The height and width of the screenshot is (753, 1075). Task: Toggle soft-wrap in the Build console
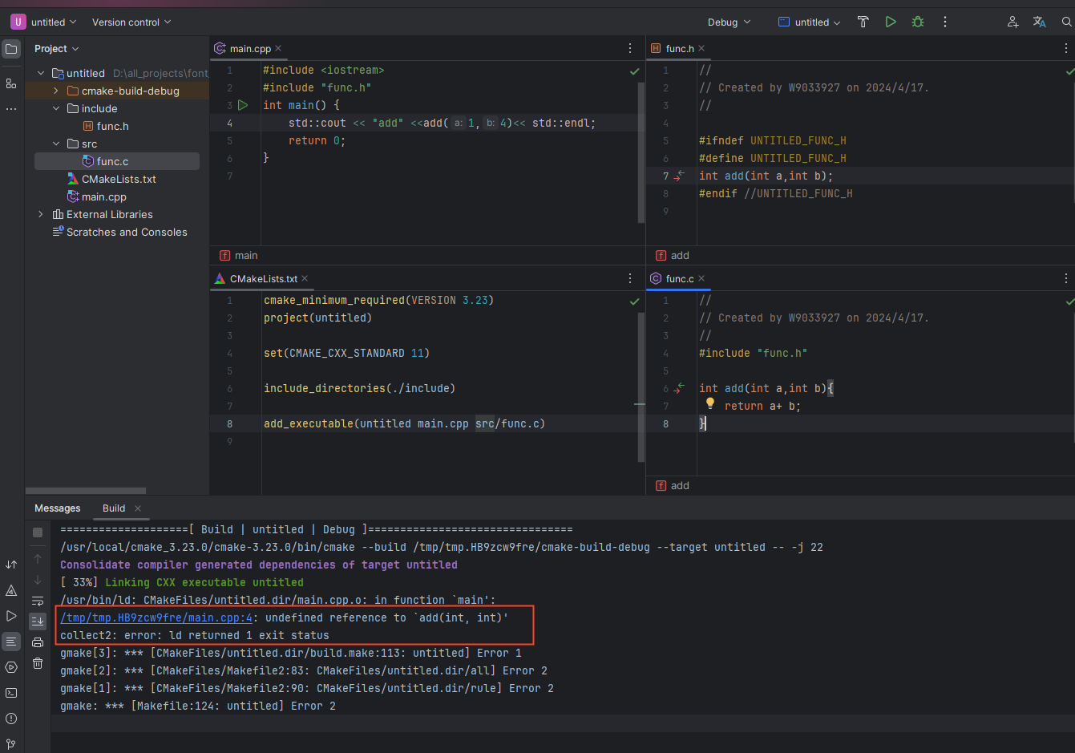[37, 600]
